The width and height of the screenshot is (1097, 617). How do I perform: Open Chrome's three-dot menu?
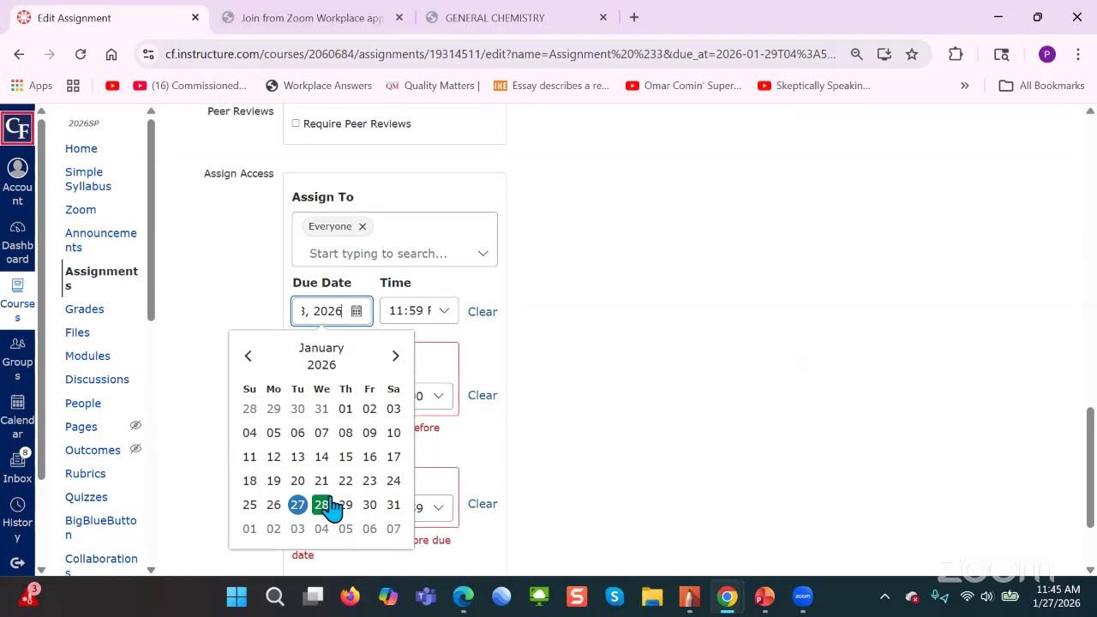coord(1078,54)
